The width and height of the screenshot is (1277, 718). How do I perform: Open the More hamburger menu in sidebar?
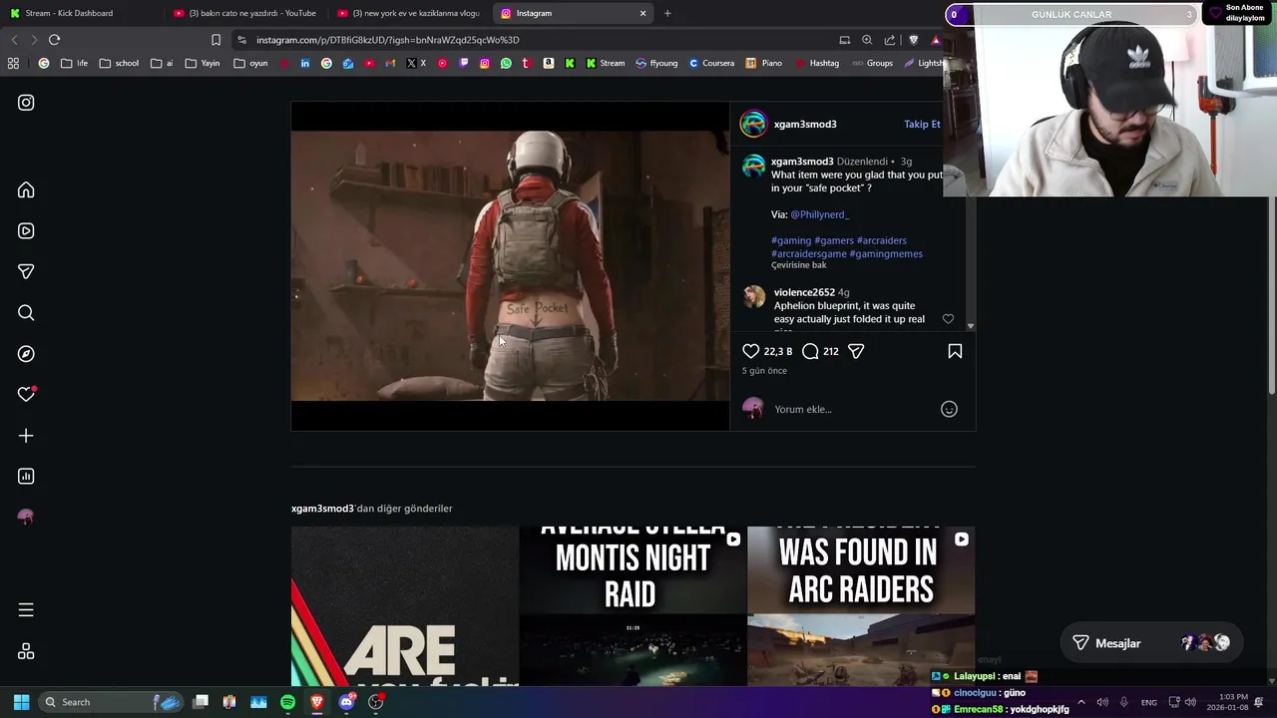[26, 609]
